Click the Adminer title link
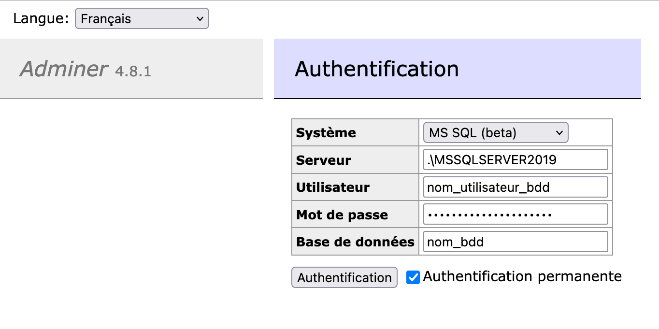 (64, 69)
